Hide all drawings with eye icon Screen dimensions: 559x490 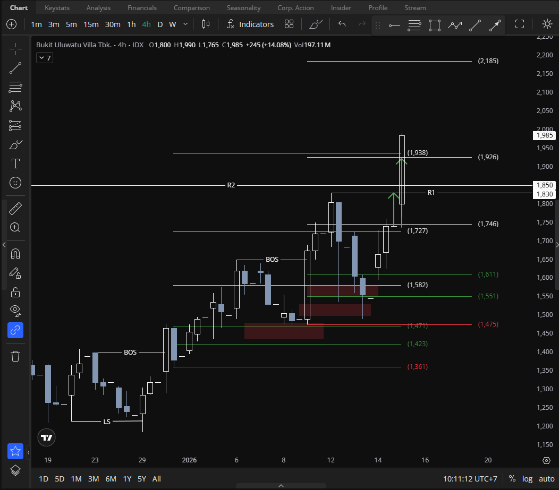(x=15, y=310)
